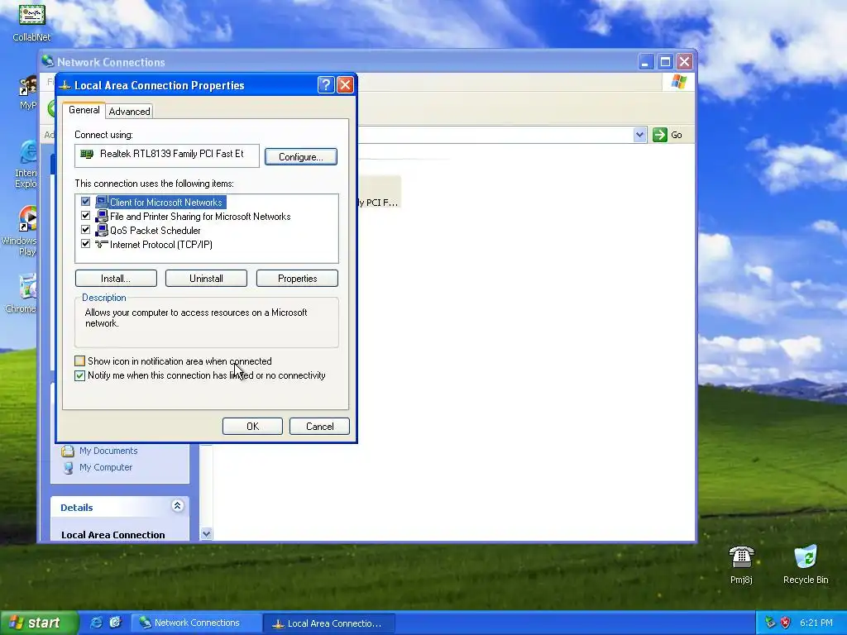Launch Internet Explorer from quick launch bar

click(96, 623)
